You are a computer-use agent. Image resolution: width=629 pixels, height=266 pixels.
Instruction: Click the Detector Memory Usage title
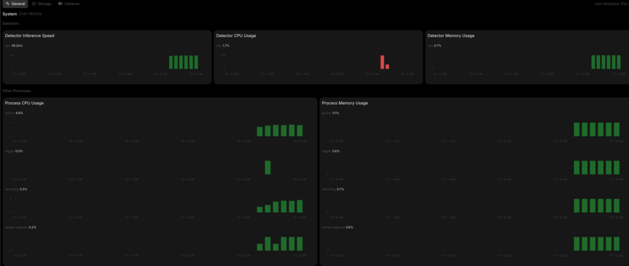coord(451,36)
